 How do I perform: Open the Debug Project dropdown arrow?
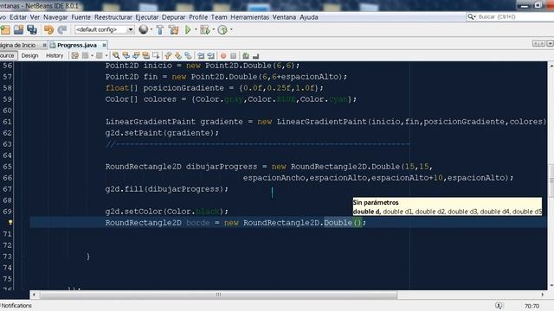[x=214, y=29]
